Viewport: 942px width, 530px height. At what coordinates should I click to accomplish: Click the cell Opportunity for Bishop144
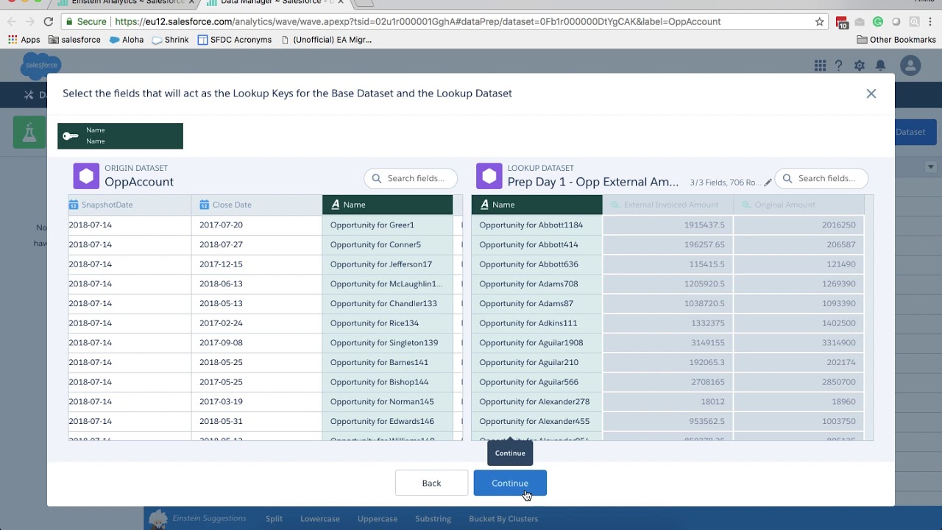click(x=387, y=382)
